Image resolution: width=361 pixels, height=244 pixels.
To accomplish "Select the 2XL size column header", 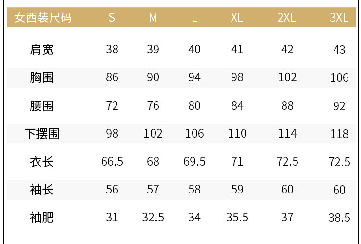I will (x=287, y=17).
